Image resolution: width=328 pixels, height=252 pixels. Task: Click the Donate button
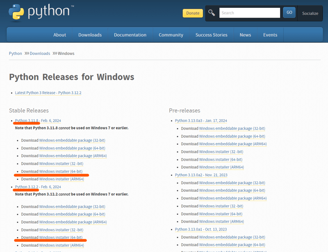coord(193,13)
